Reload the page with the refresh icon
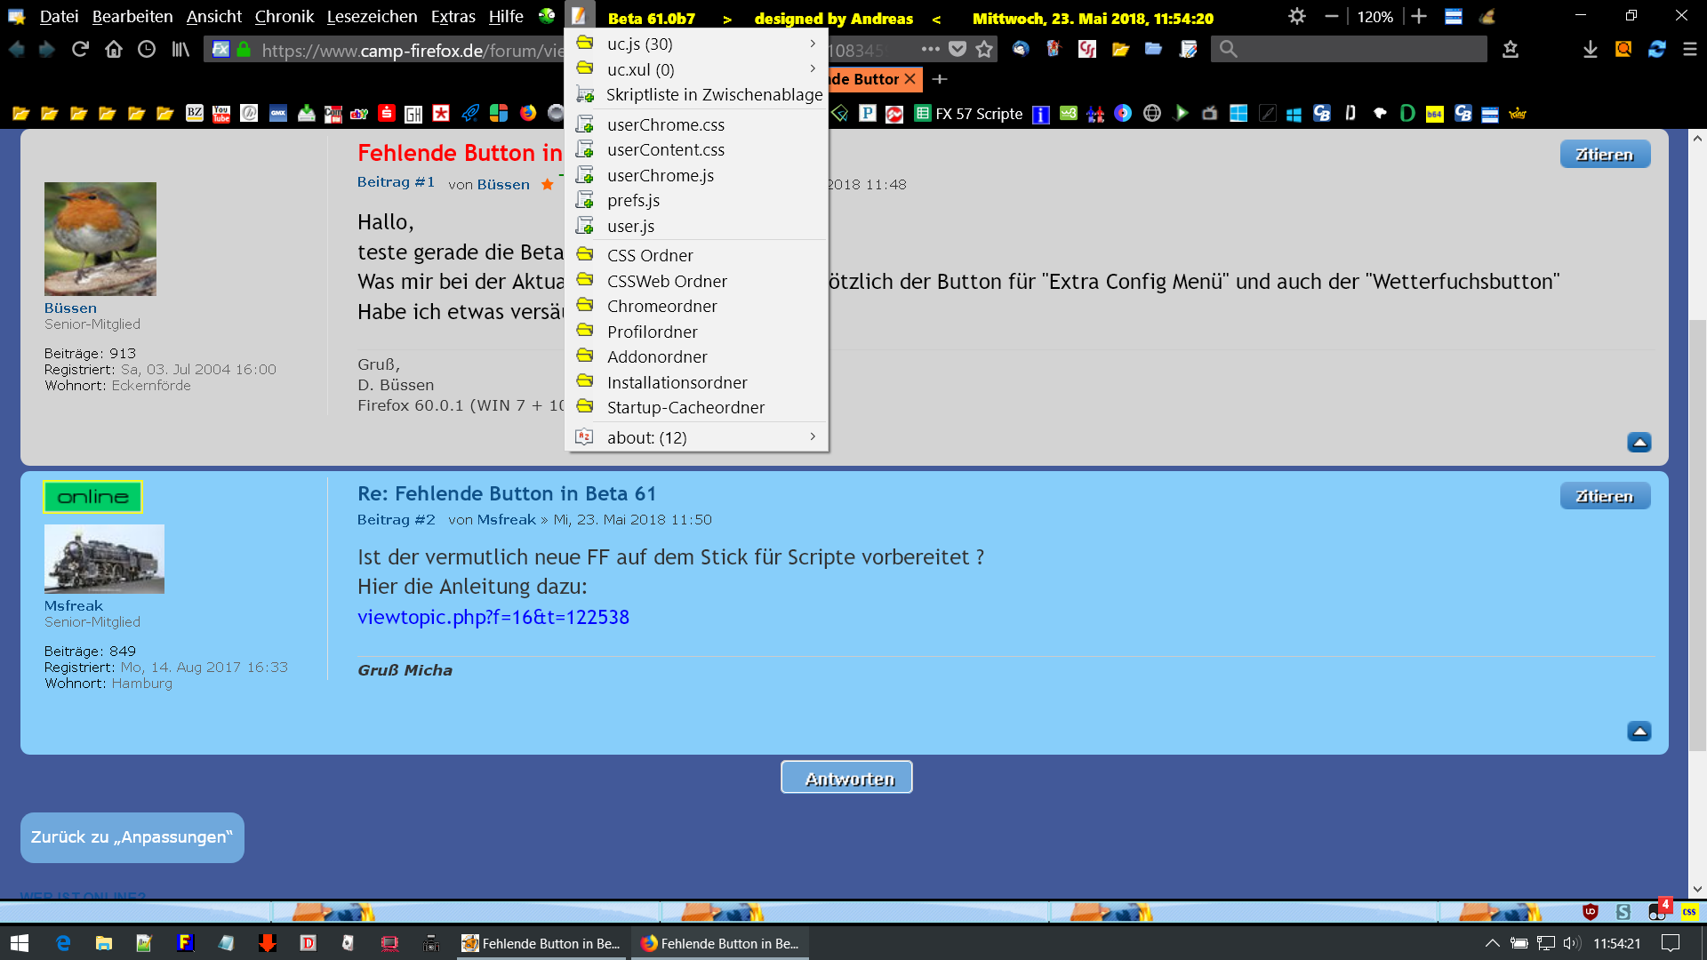The height and width of the screenshot is (960, 1707). pyautogui.click(x=80, y=50)
